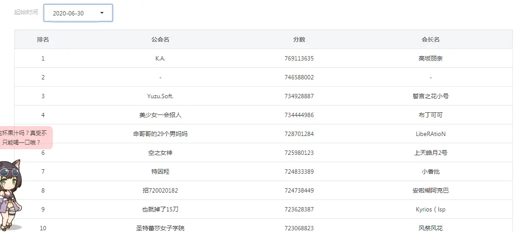Image resolution: width=530 pixels, height=232 pixels.
Task: Click the 起始时间 label
Action: click(x=26, y=12)
